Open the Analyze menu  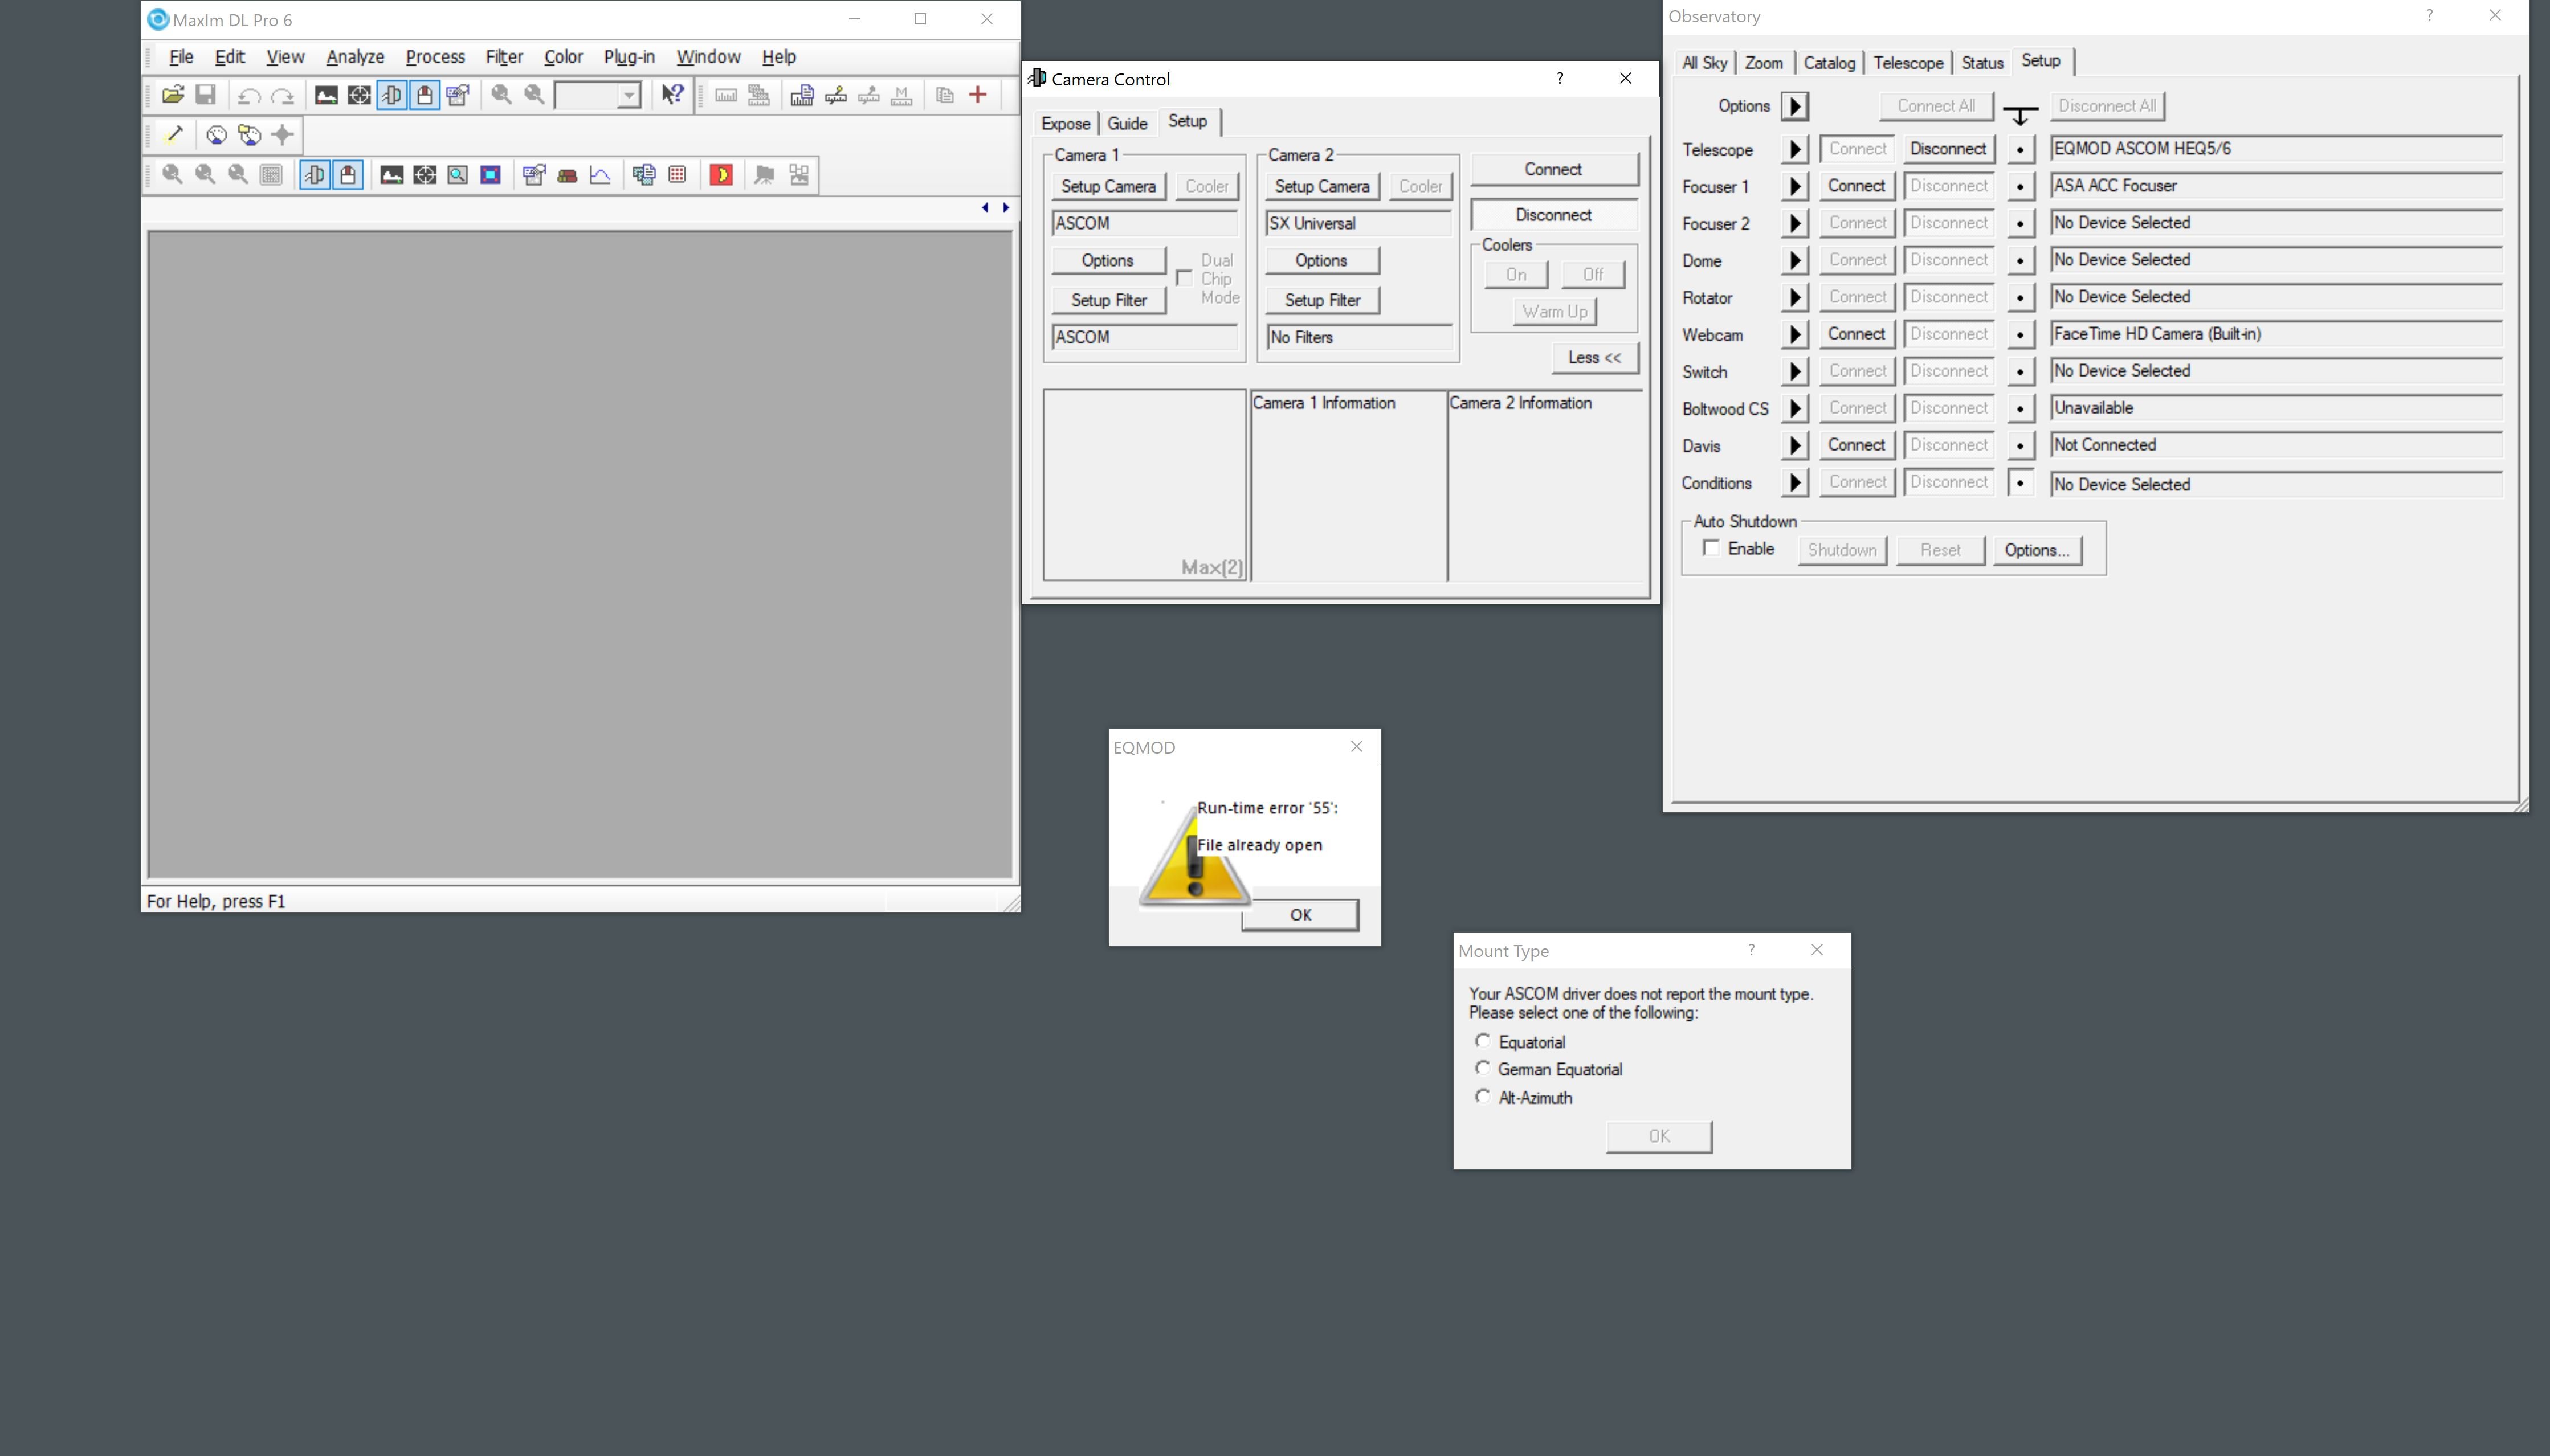355,57
